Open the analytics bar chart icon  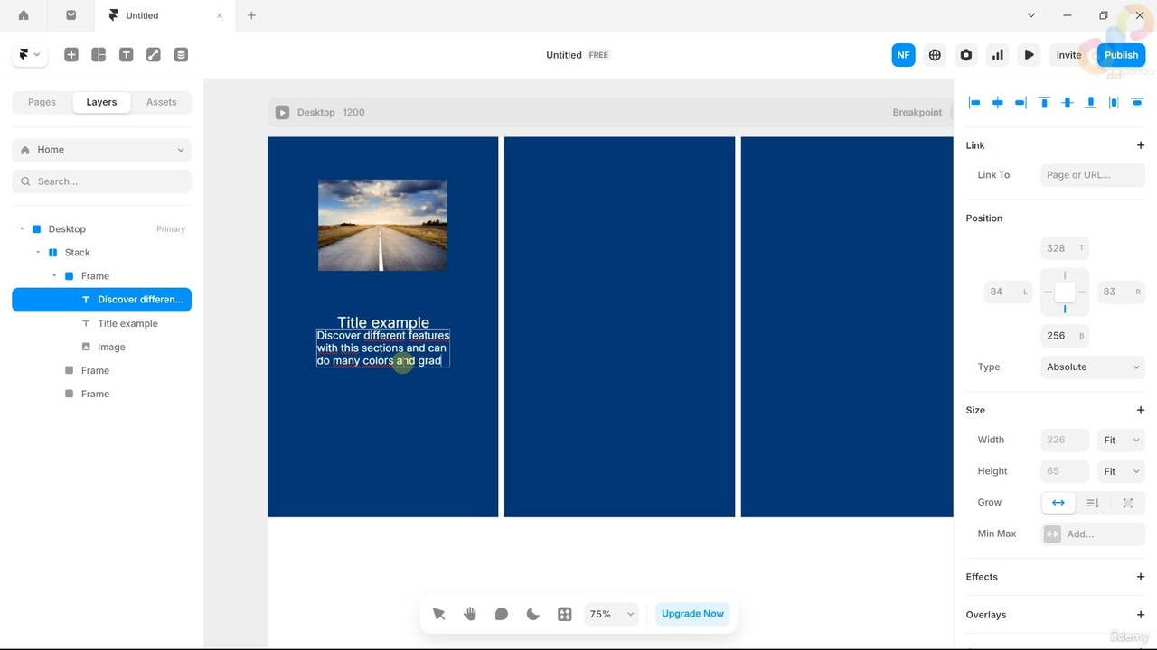998,55
